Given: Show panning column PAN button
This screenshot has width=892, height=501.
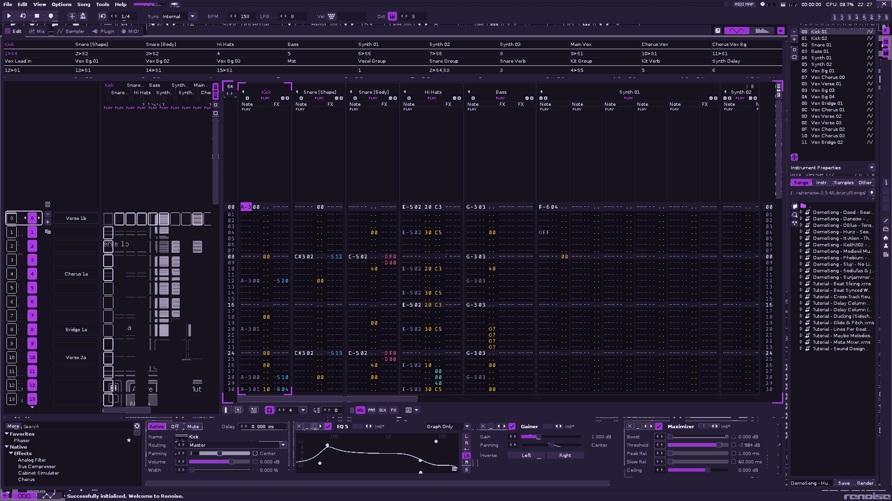Looking at the screenshot, I should click(372, 410).
